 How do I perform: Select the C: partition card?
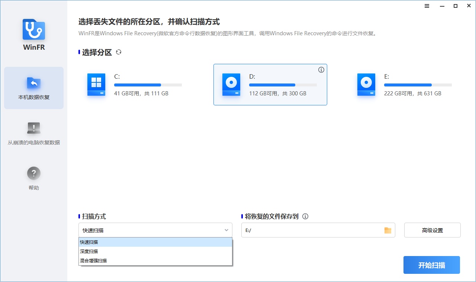[135, 85]
